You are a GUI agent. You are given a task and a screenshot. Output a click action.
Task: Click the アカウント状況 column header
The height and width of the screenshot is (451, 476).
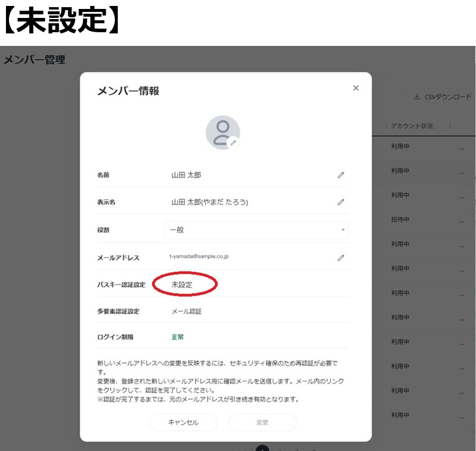tap(411, 126)
